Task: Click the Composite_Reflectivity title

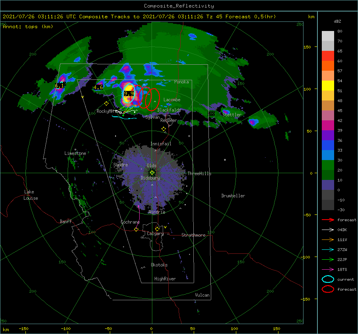Action: tap(179, 6)
